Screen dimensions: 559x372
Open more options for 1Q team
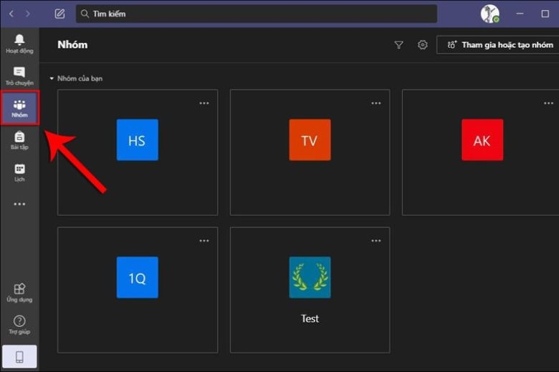point(204,241)
